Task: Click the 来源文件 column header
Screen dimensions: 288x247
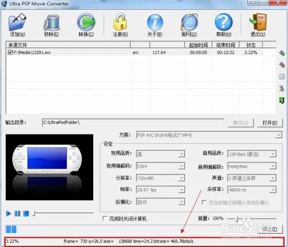Action: coord(68,45)
